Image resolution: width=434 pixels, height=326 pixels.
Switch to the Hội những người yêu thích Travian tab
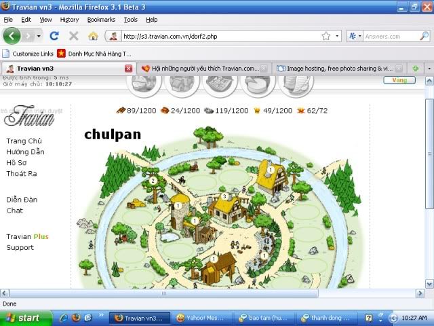203,69
